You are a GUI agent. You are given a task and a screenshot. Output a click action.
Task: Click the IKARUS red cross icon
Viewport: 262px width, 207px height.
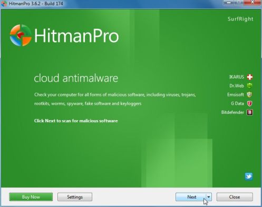pyautogui.click(x=250, y=77)
